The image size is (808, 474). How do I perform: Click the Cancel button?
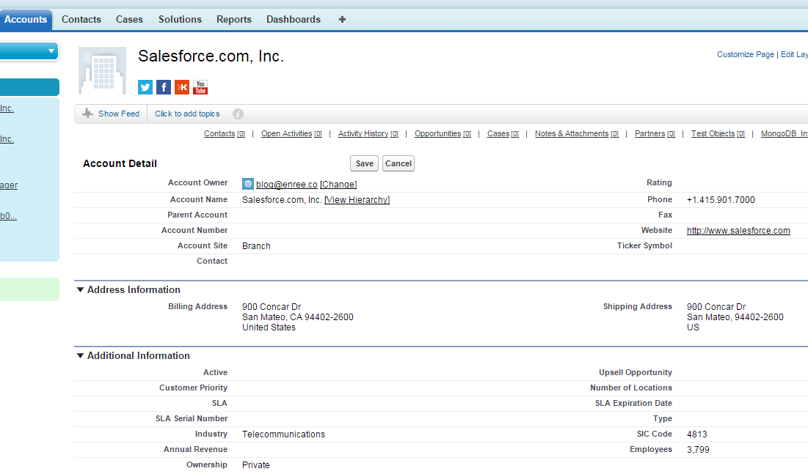[398, 163]
